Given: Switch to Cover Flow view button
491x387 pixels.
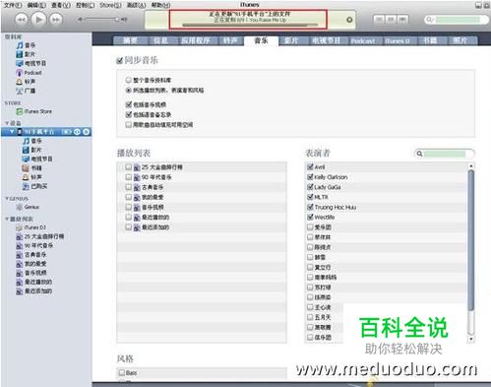Looking at the screenshot, I should point(403,20).
